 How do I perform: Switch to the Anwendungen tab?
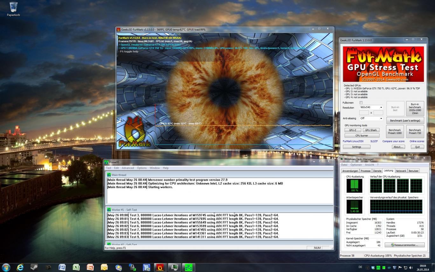(x=350, y=171)
